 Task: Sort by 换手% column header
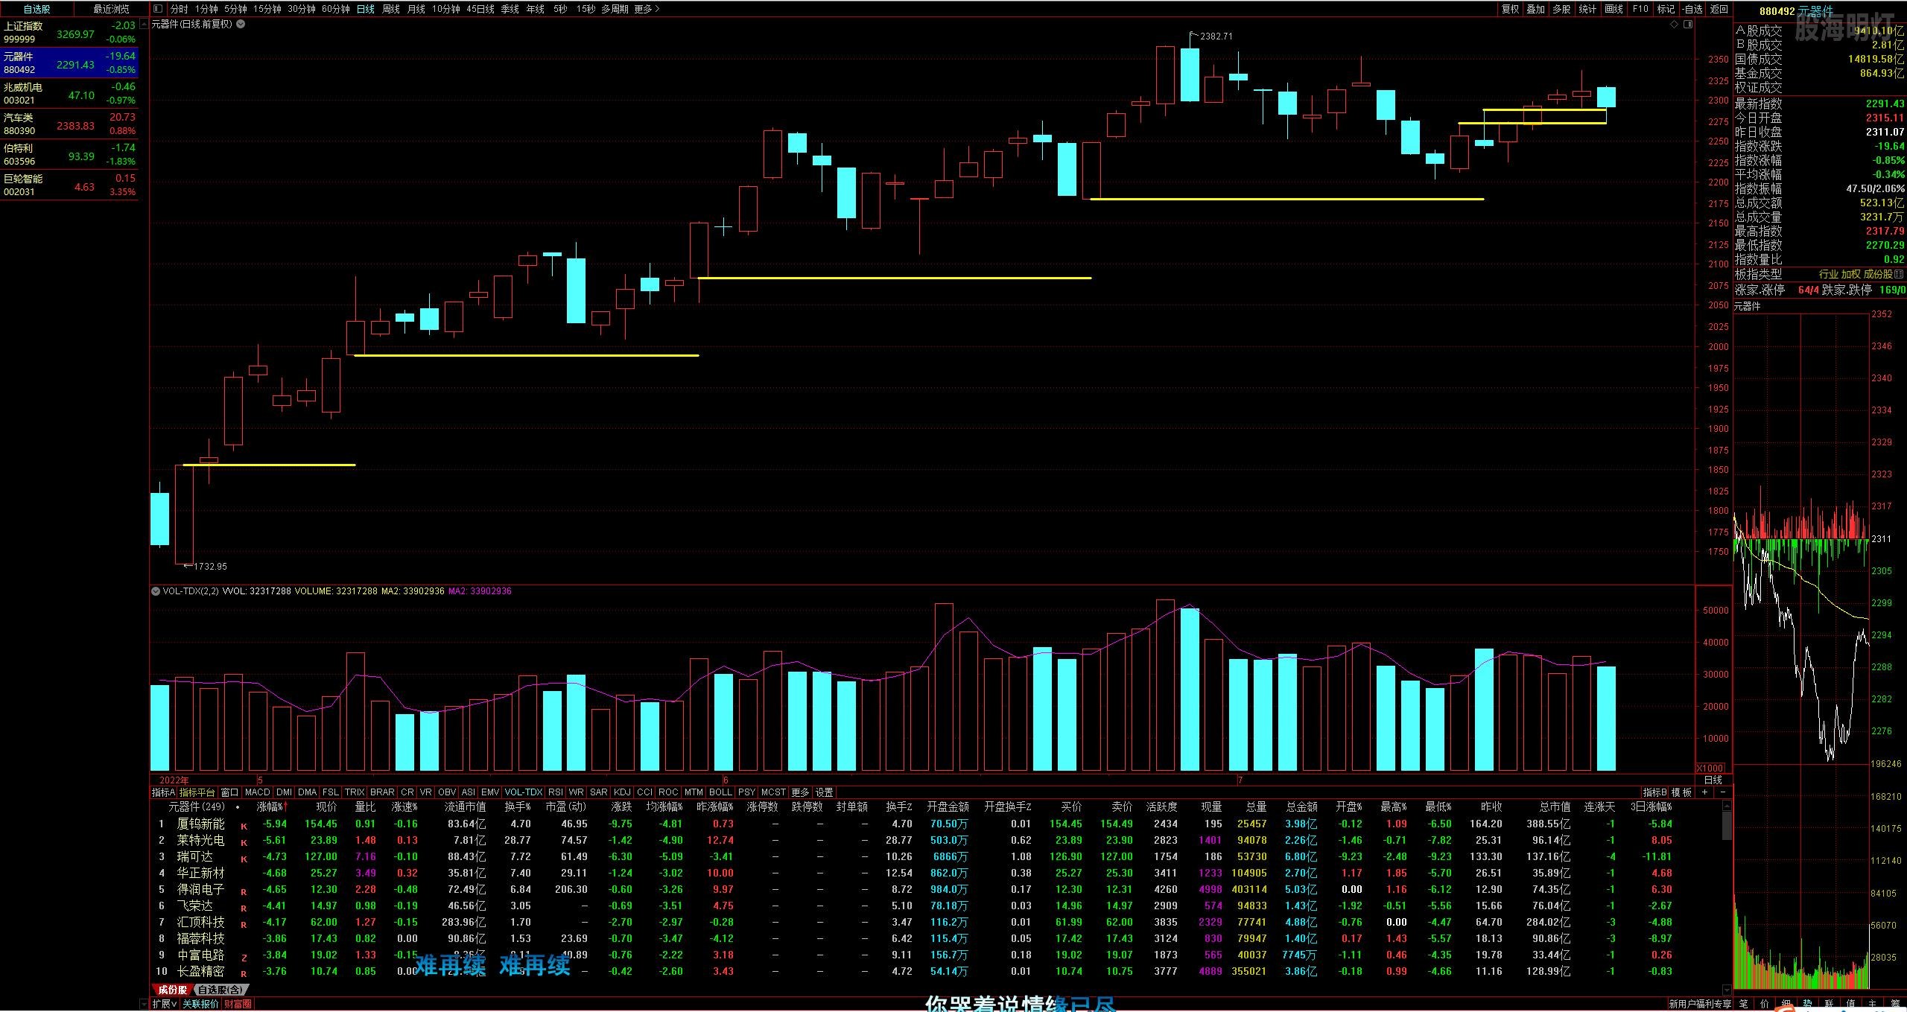[518, 806]
